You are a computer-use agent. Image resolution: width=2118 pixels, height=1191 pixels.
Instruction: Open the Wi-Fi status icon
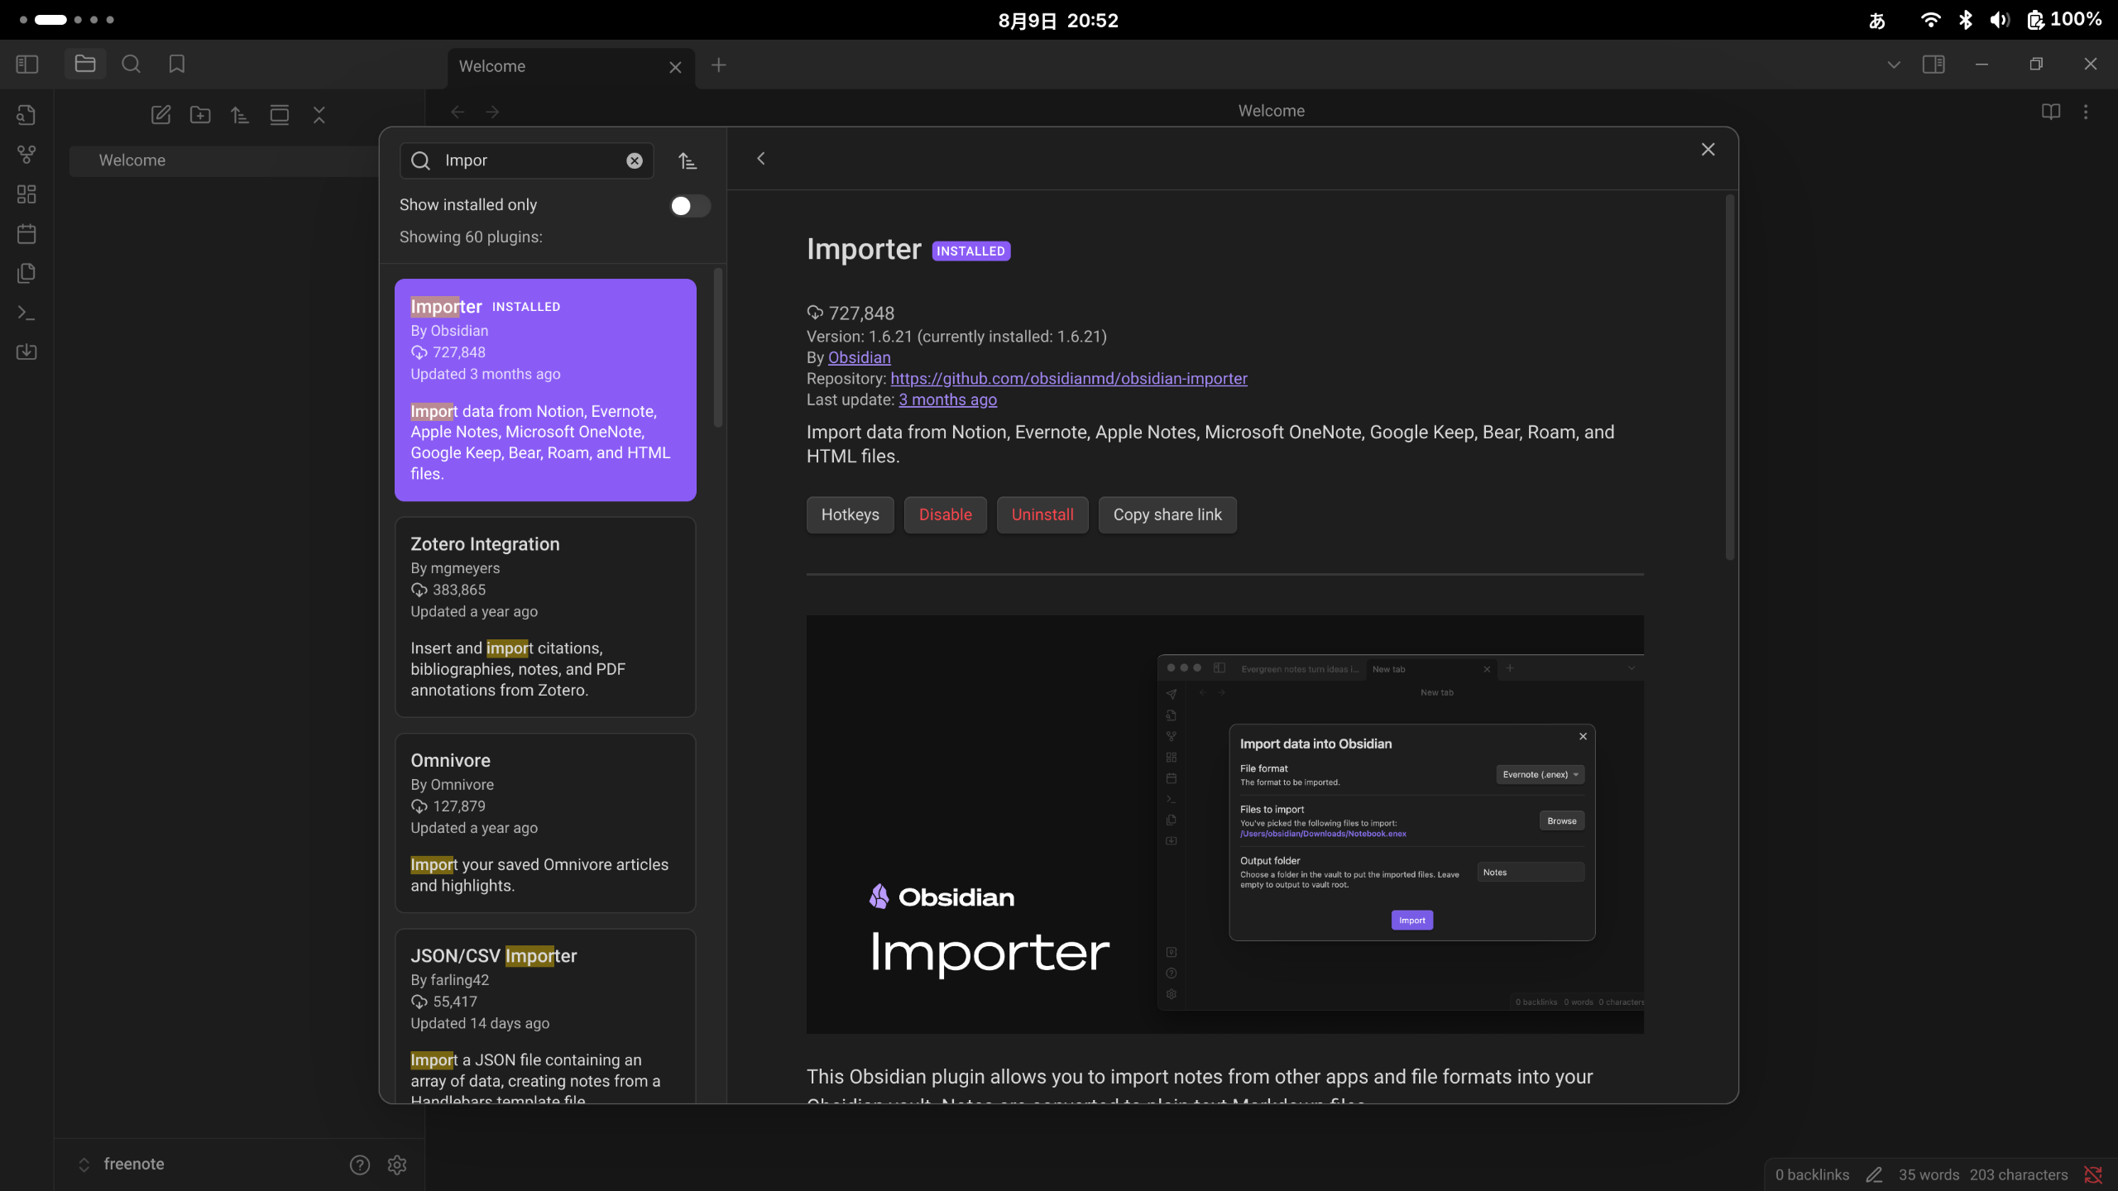[1930, 20]
